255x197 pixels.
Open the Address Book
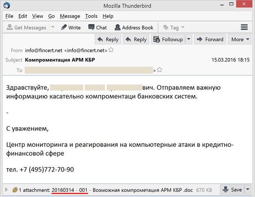[134, 27]
